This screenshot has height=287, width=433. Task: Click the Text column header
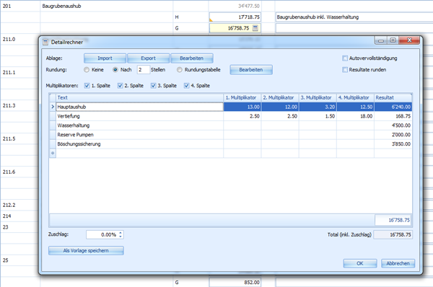139,97
